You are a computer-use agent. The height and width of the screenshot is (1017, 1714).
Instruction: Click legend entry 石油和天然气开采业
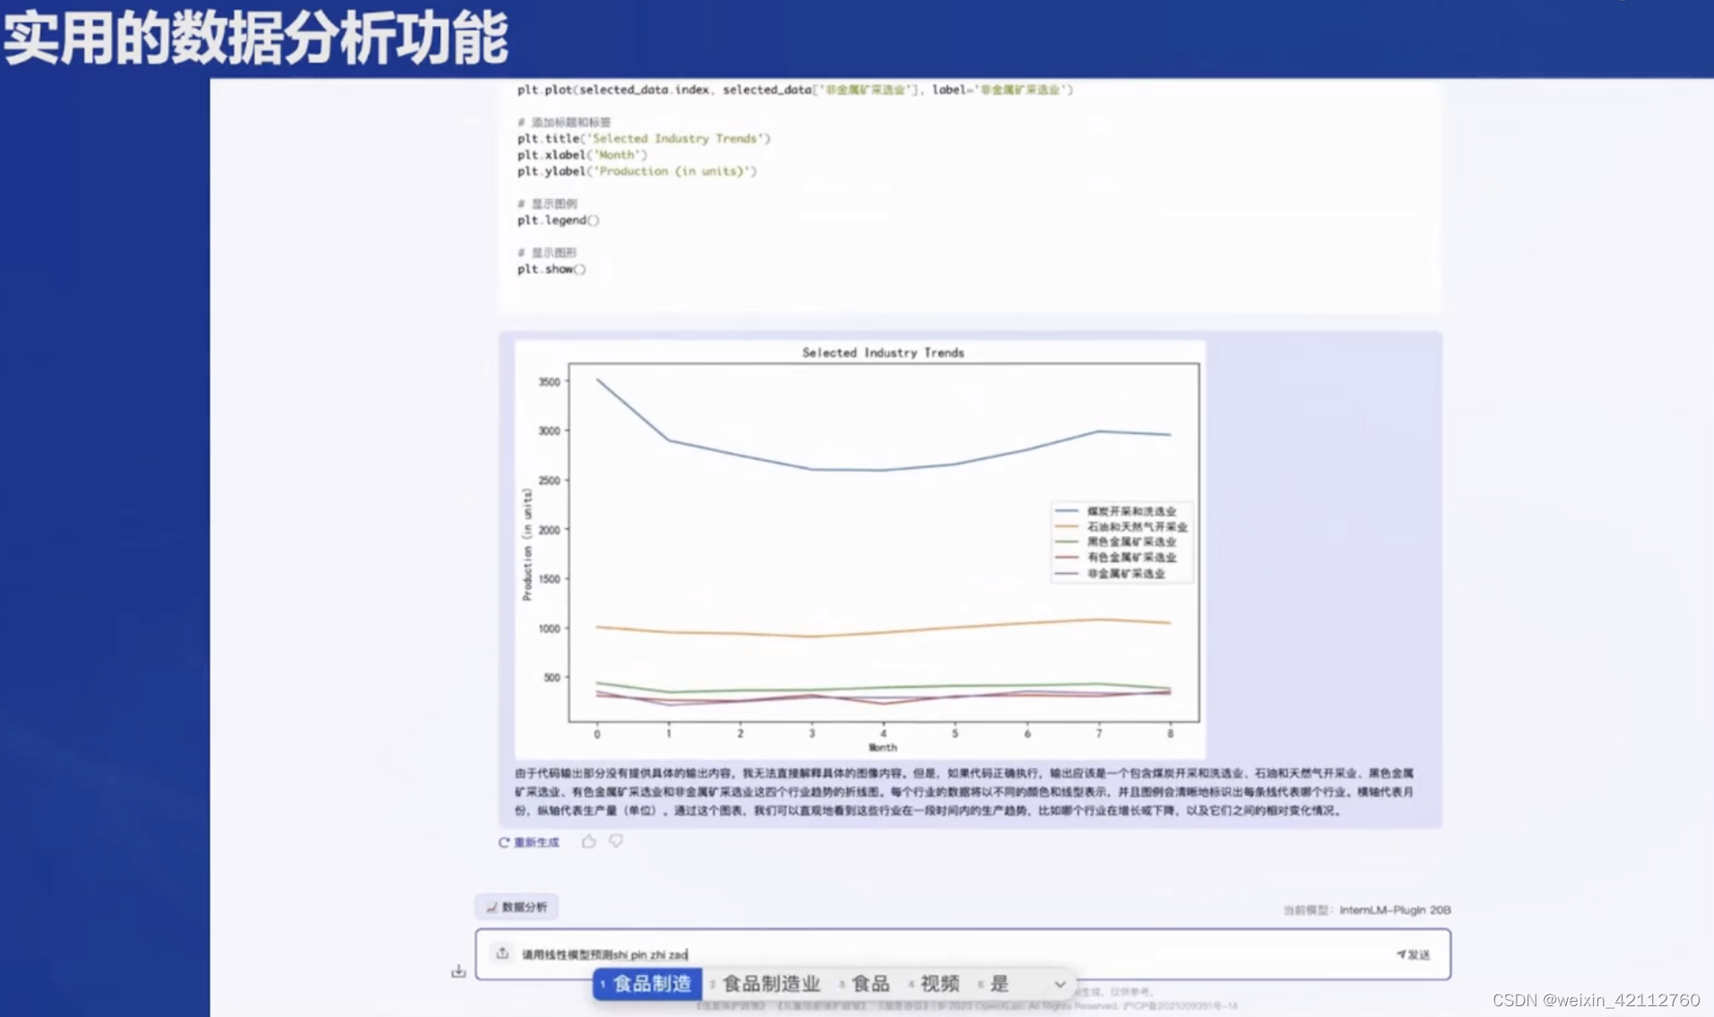click(1121, 526)
